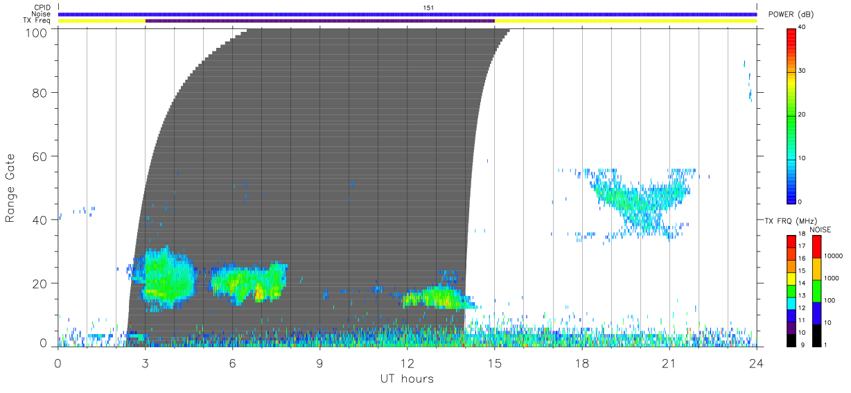The height and width of the screenshot is (393, 851).
Task: Click the 15 tick on UT hours axis
Action: (x=495, y=363)
